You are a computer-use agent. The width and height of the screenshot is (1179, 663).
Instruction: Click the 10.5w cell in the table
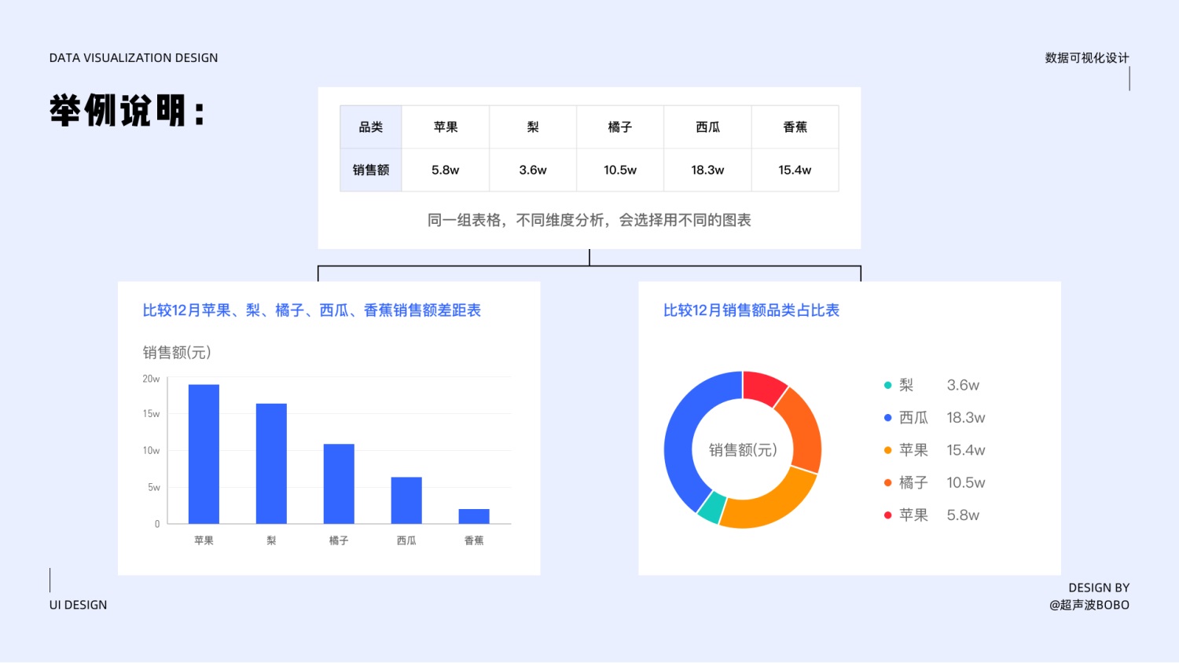click(620, 170)
